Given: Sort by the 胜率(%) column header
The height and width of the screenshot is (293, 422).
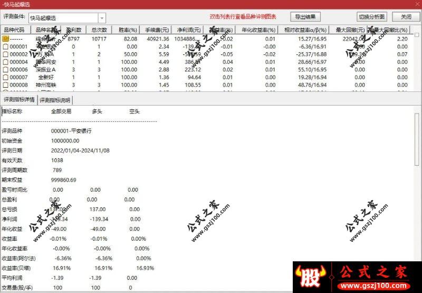Looking at the screenshot, I should pos(126,30).
